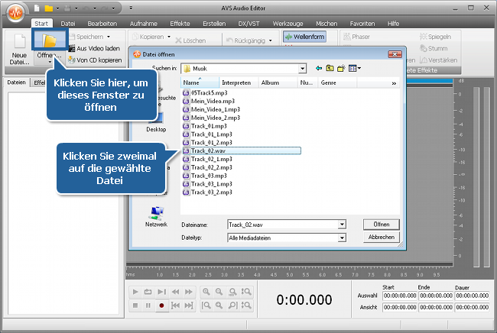The height and width of the screenshot is (333, 497).
Task: Click the Neue Datei icon
Action: point(20,42)
